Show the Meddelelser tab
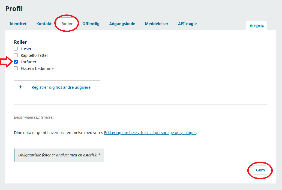 (157, 24)
